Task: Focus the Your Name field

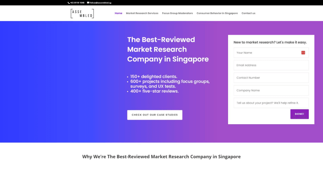Action: [271, 53]
